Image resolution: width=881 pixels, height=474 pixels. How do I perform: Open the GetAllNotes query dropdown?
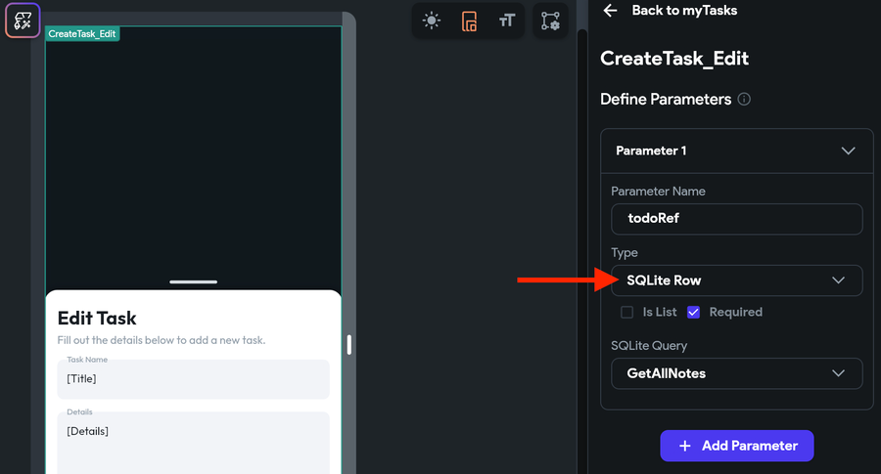(736, 373)
